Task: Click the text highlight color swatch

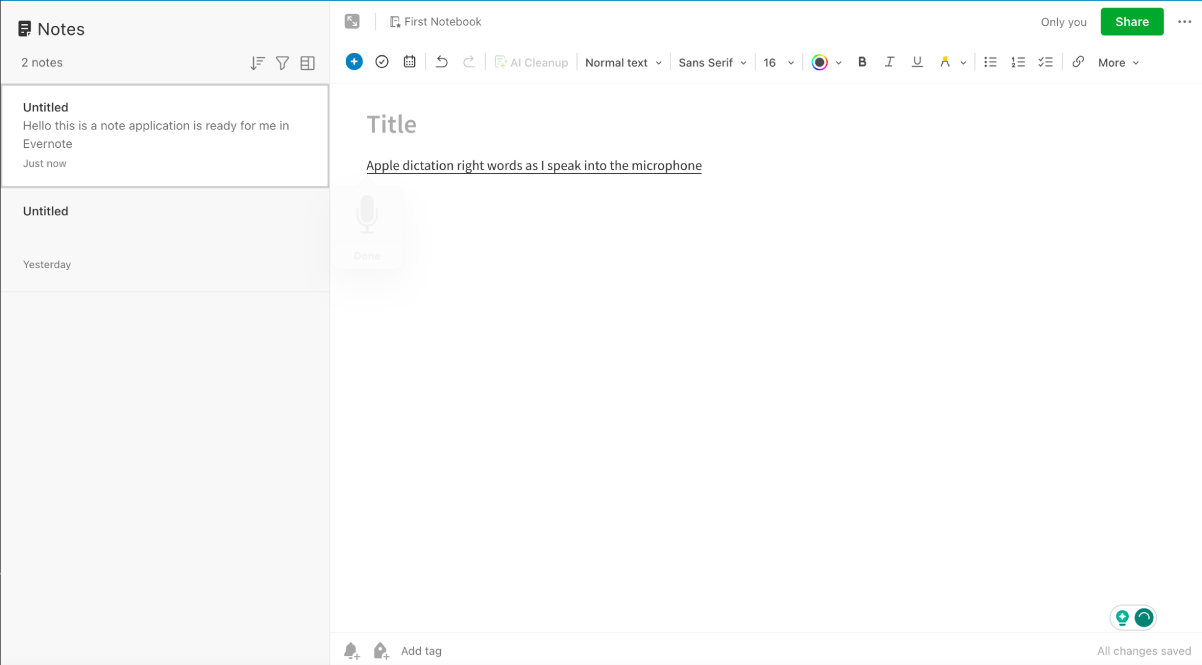Action: [944, 61]
